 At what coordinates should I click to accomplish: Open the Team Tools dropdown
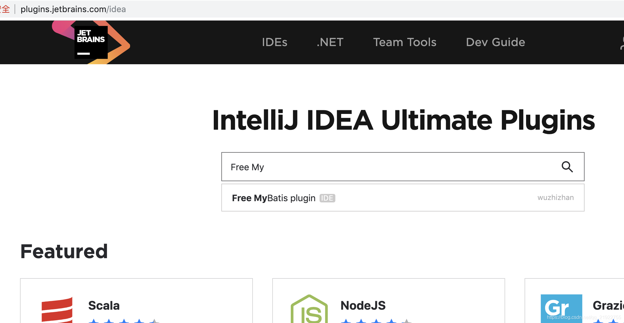tap(405, 42)
